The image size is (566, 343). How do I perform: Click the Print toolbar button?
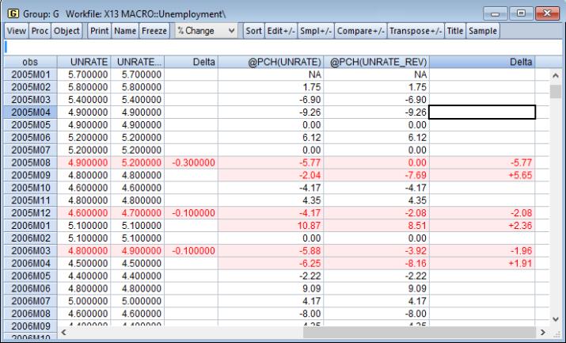(x=98, y=30)
